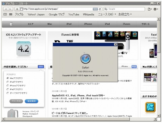Click the vertical scrollbar up arrow
The height and width of the screenshot is (123, 162).
coord(159,19)
